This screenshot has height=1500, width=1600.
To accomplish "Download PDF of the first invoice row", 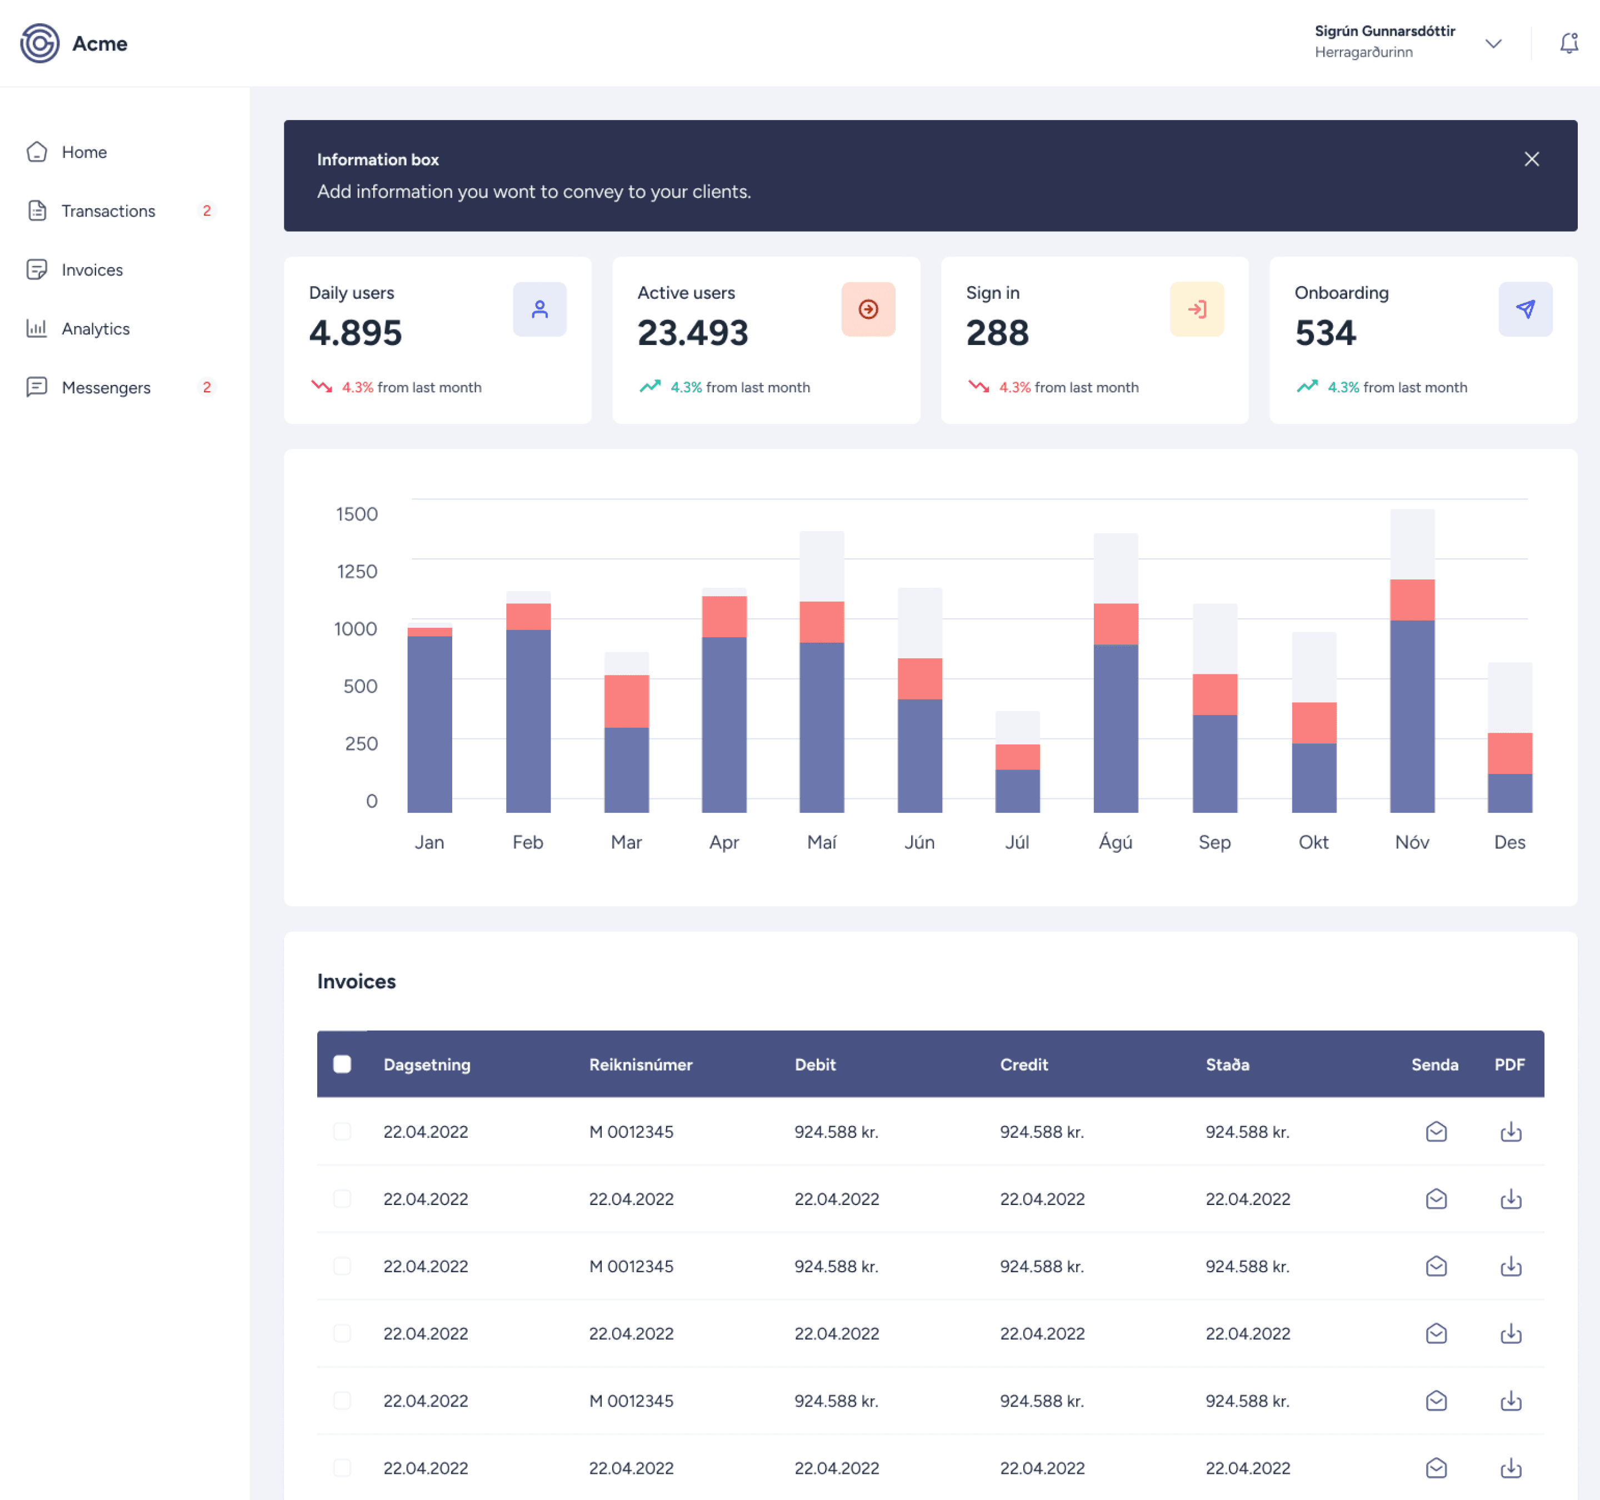I will pos(1511,1132).
